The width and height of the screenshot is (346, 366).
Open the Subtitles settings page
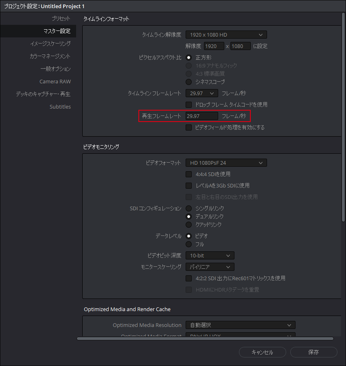pos(60,107)
